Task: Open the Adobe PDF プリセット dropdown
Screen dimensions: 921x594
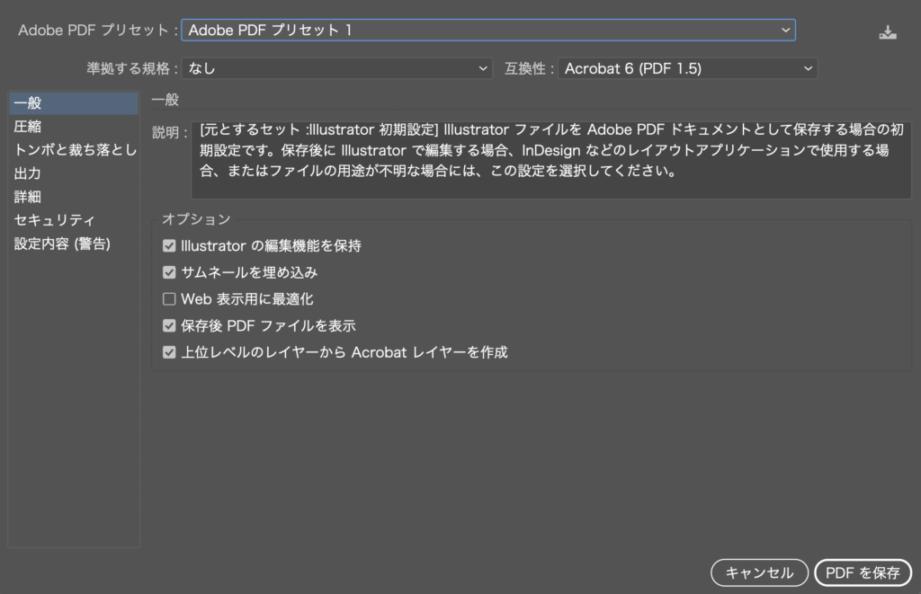Action: [487, 31]
